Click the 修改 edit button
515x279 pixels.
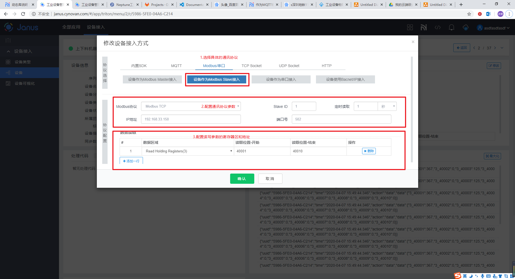pos(494,66)
